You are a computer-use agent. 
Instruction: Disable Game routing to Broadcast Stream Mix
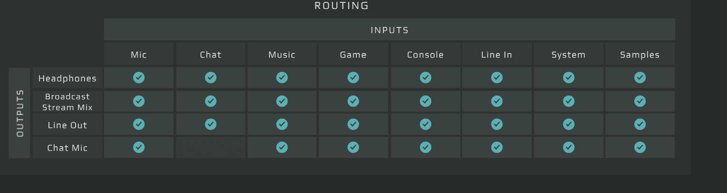(x=353, y=101)
